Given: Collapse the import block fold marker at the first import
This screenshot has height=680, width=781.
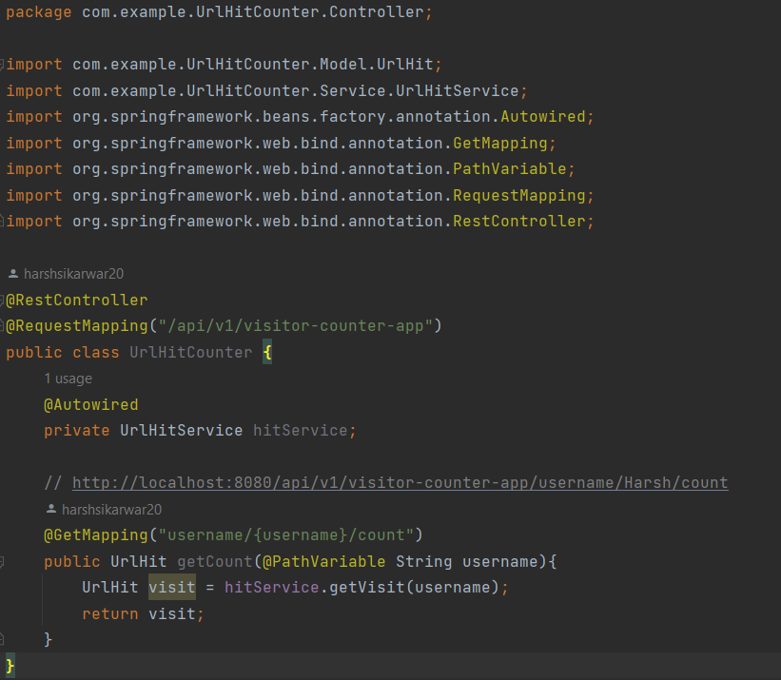Looking at the screenshot, I should tap(2, 65).
